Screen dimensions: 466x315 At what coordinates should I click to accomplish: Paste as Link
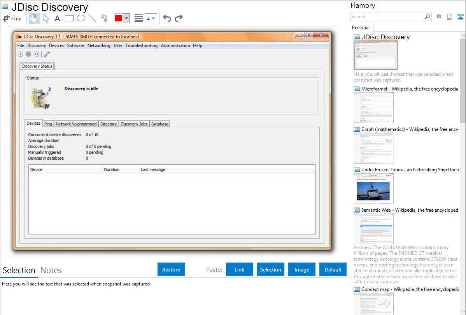(240, 270)
